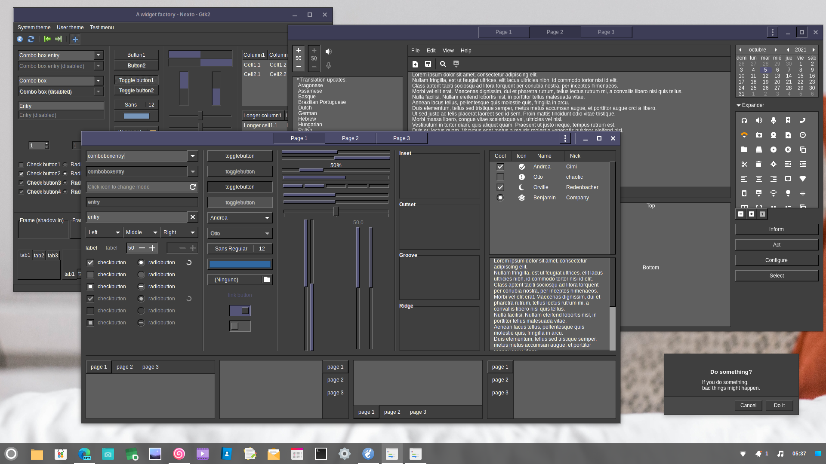This screenshot has width=826, height=464.
Task: Click the folder icon on the (Ninguno) file chooser
Action: coord(267,280)
